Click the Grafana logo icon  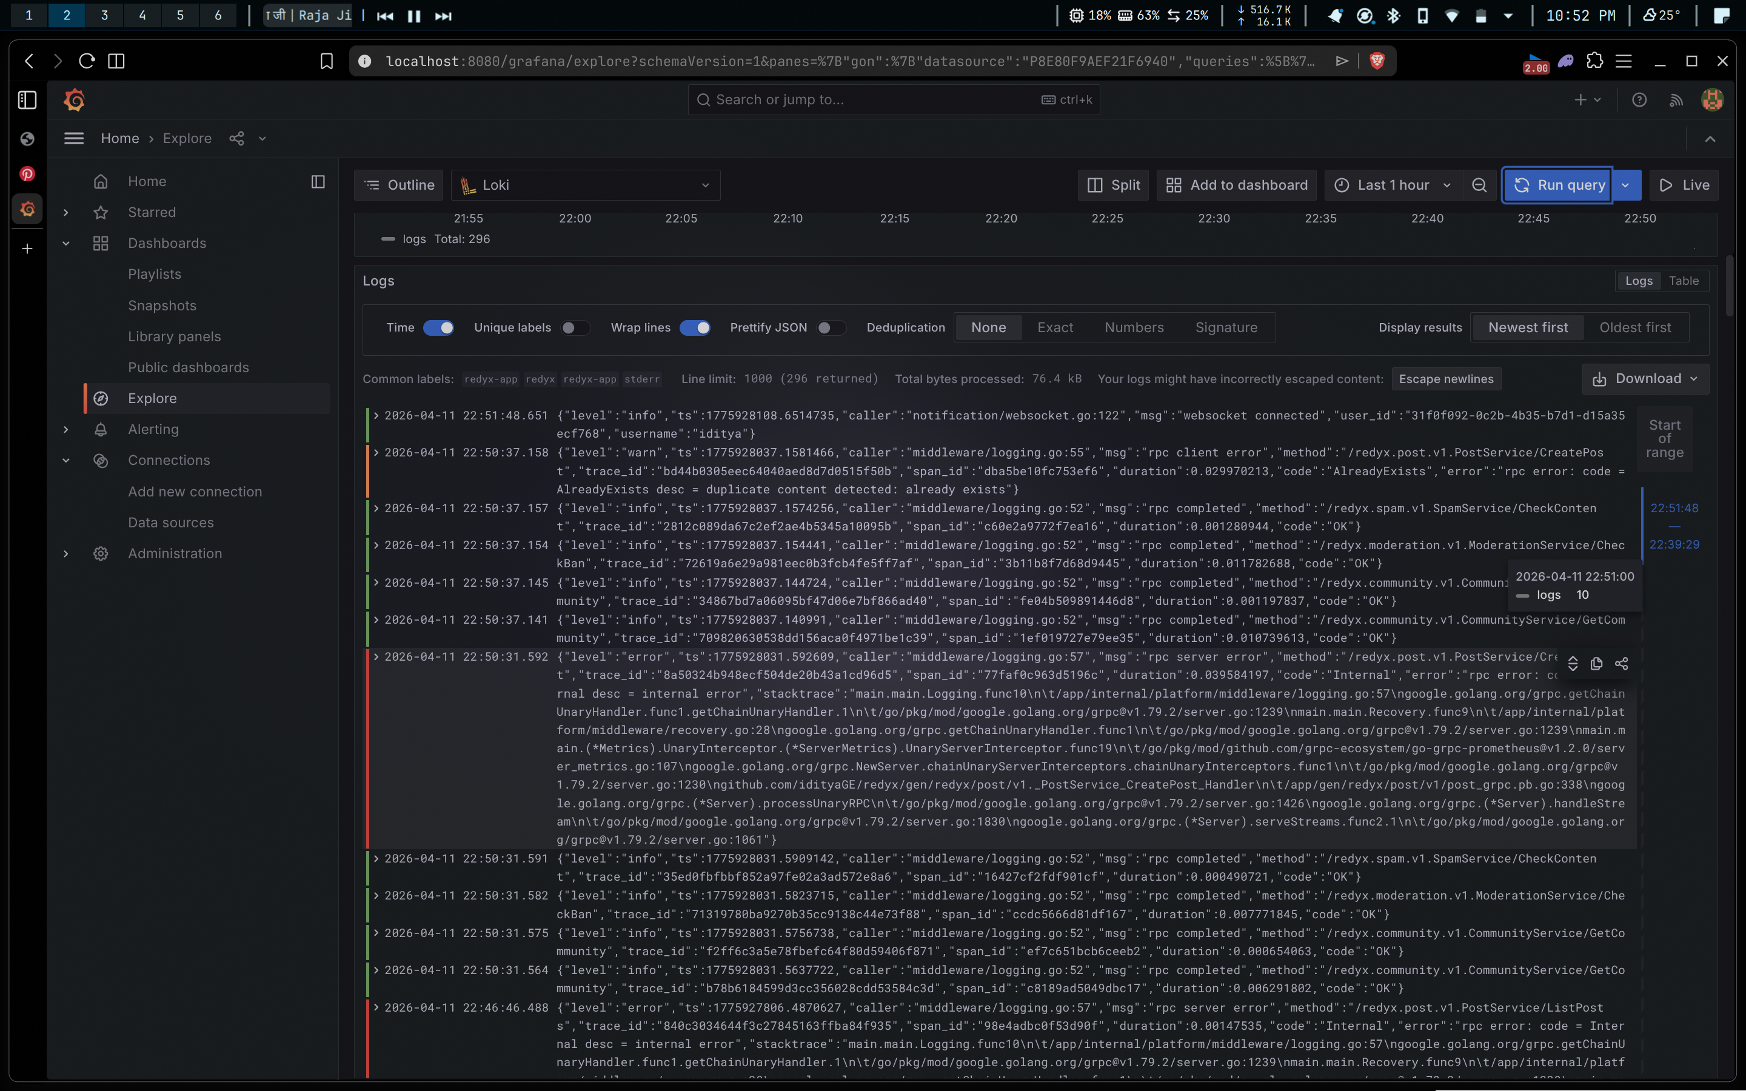tap(75, 99)
